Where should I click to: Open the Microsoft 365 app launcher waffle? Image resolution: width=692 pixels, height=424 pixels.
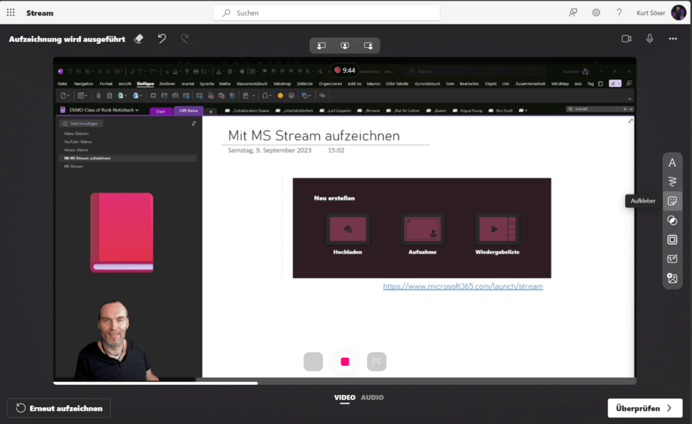tap(11, 13)
